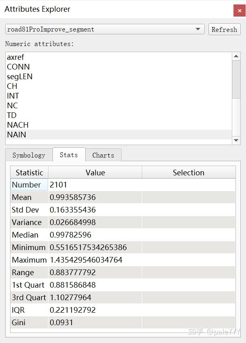The image size is (246, 343).
Task: Click the Refresh button
Action: point(224,29)
